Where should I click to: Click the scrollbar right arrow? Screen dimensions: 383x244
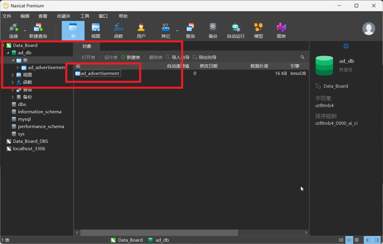306,233
